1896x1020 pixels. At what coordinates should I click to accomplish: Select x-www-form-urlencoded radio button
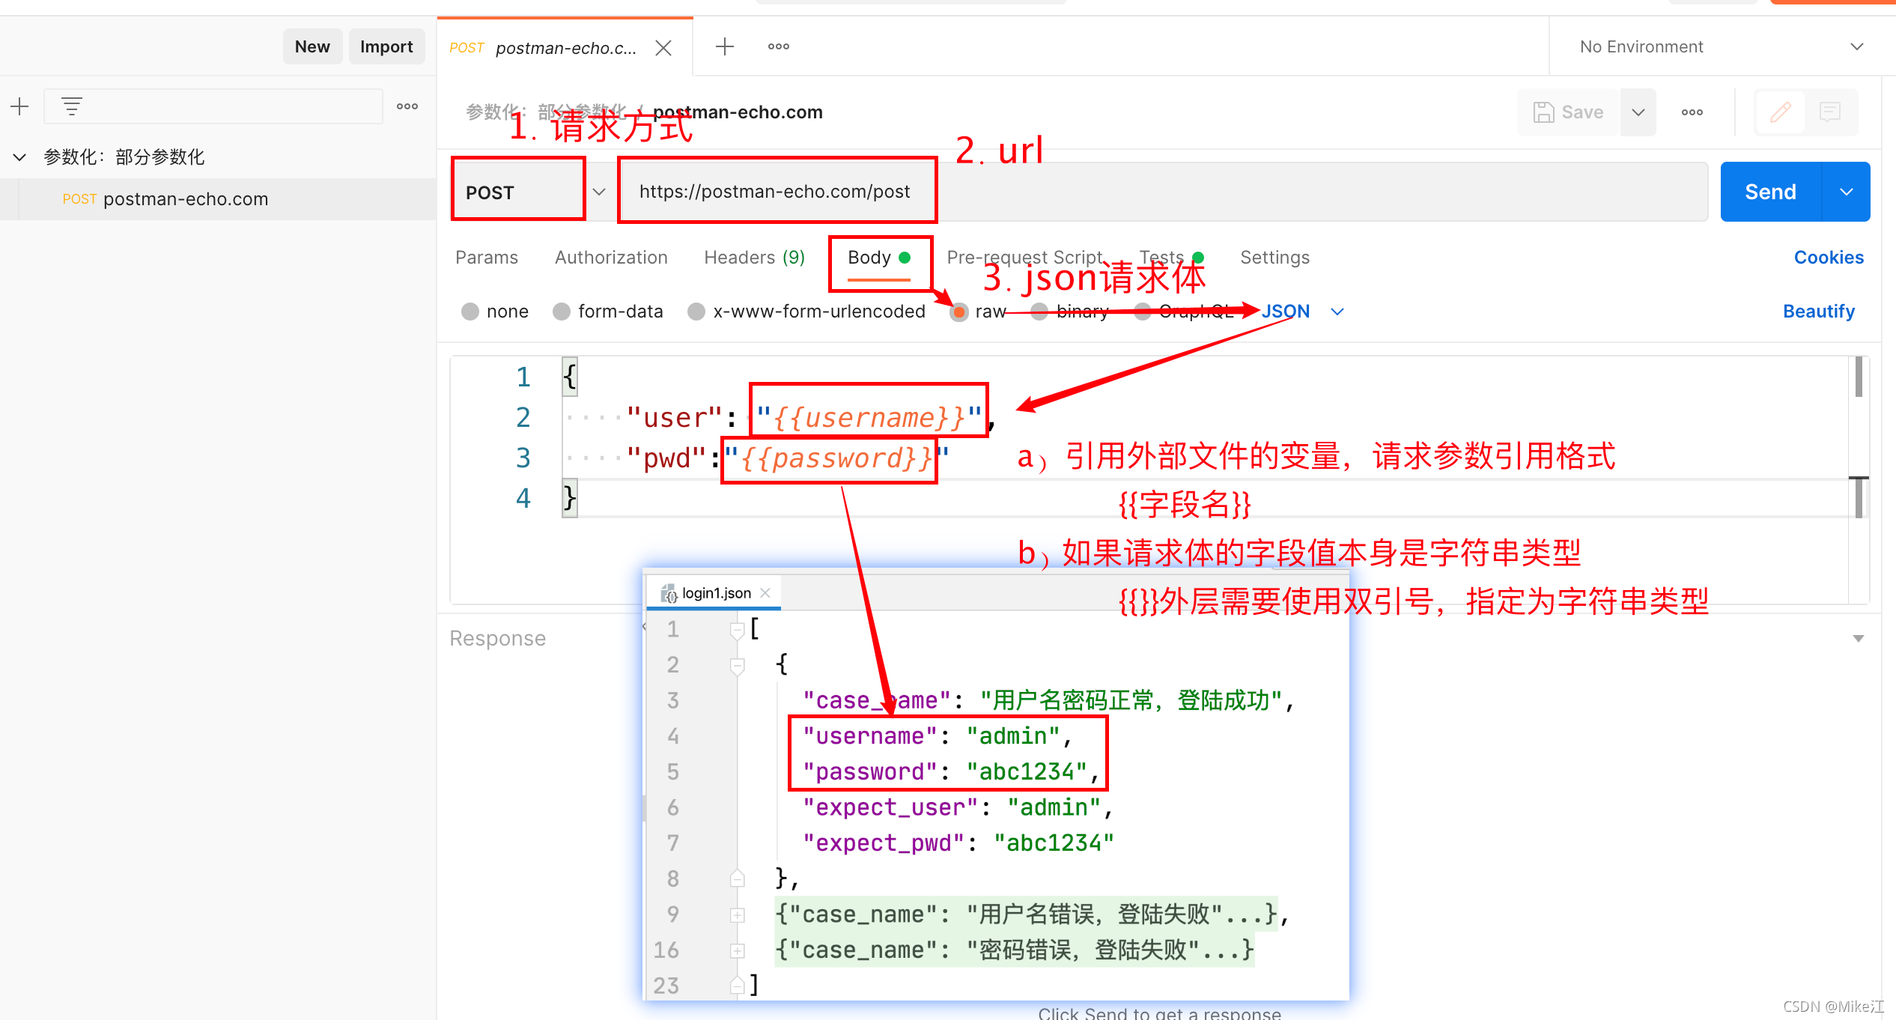click(696, 312)
